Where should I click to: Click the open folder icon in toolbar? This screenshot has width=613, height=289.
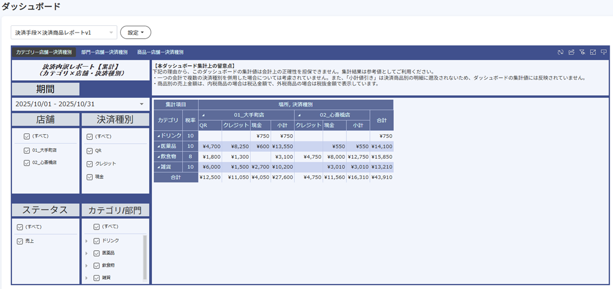tap(571, 52)
